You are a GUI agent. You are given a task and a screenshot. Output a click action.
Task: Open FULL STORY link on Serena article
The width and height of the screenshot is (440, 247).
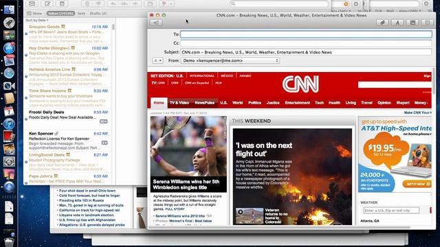click(175, 209)
